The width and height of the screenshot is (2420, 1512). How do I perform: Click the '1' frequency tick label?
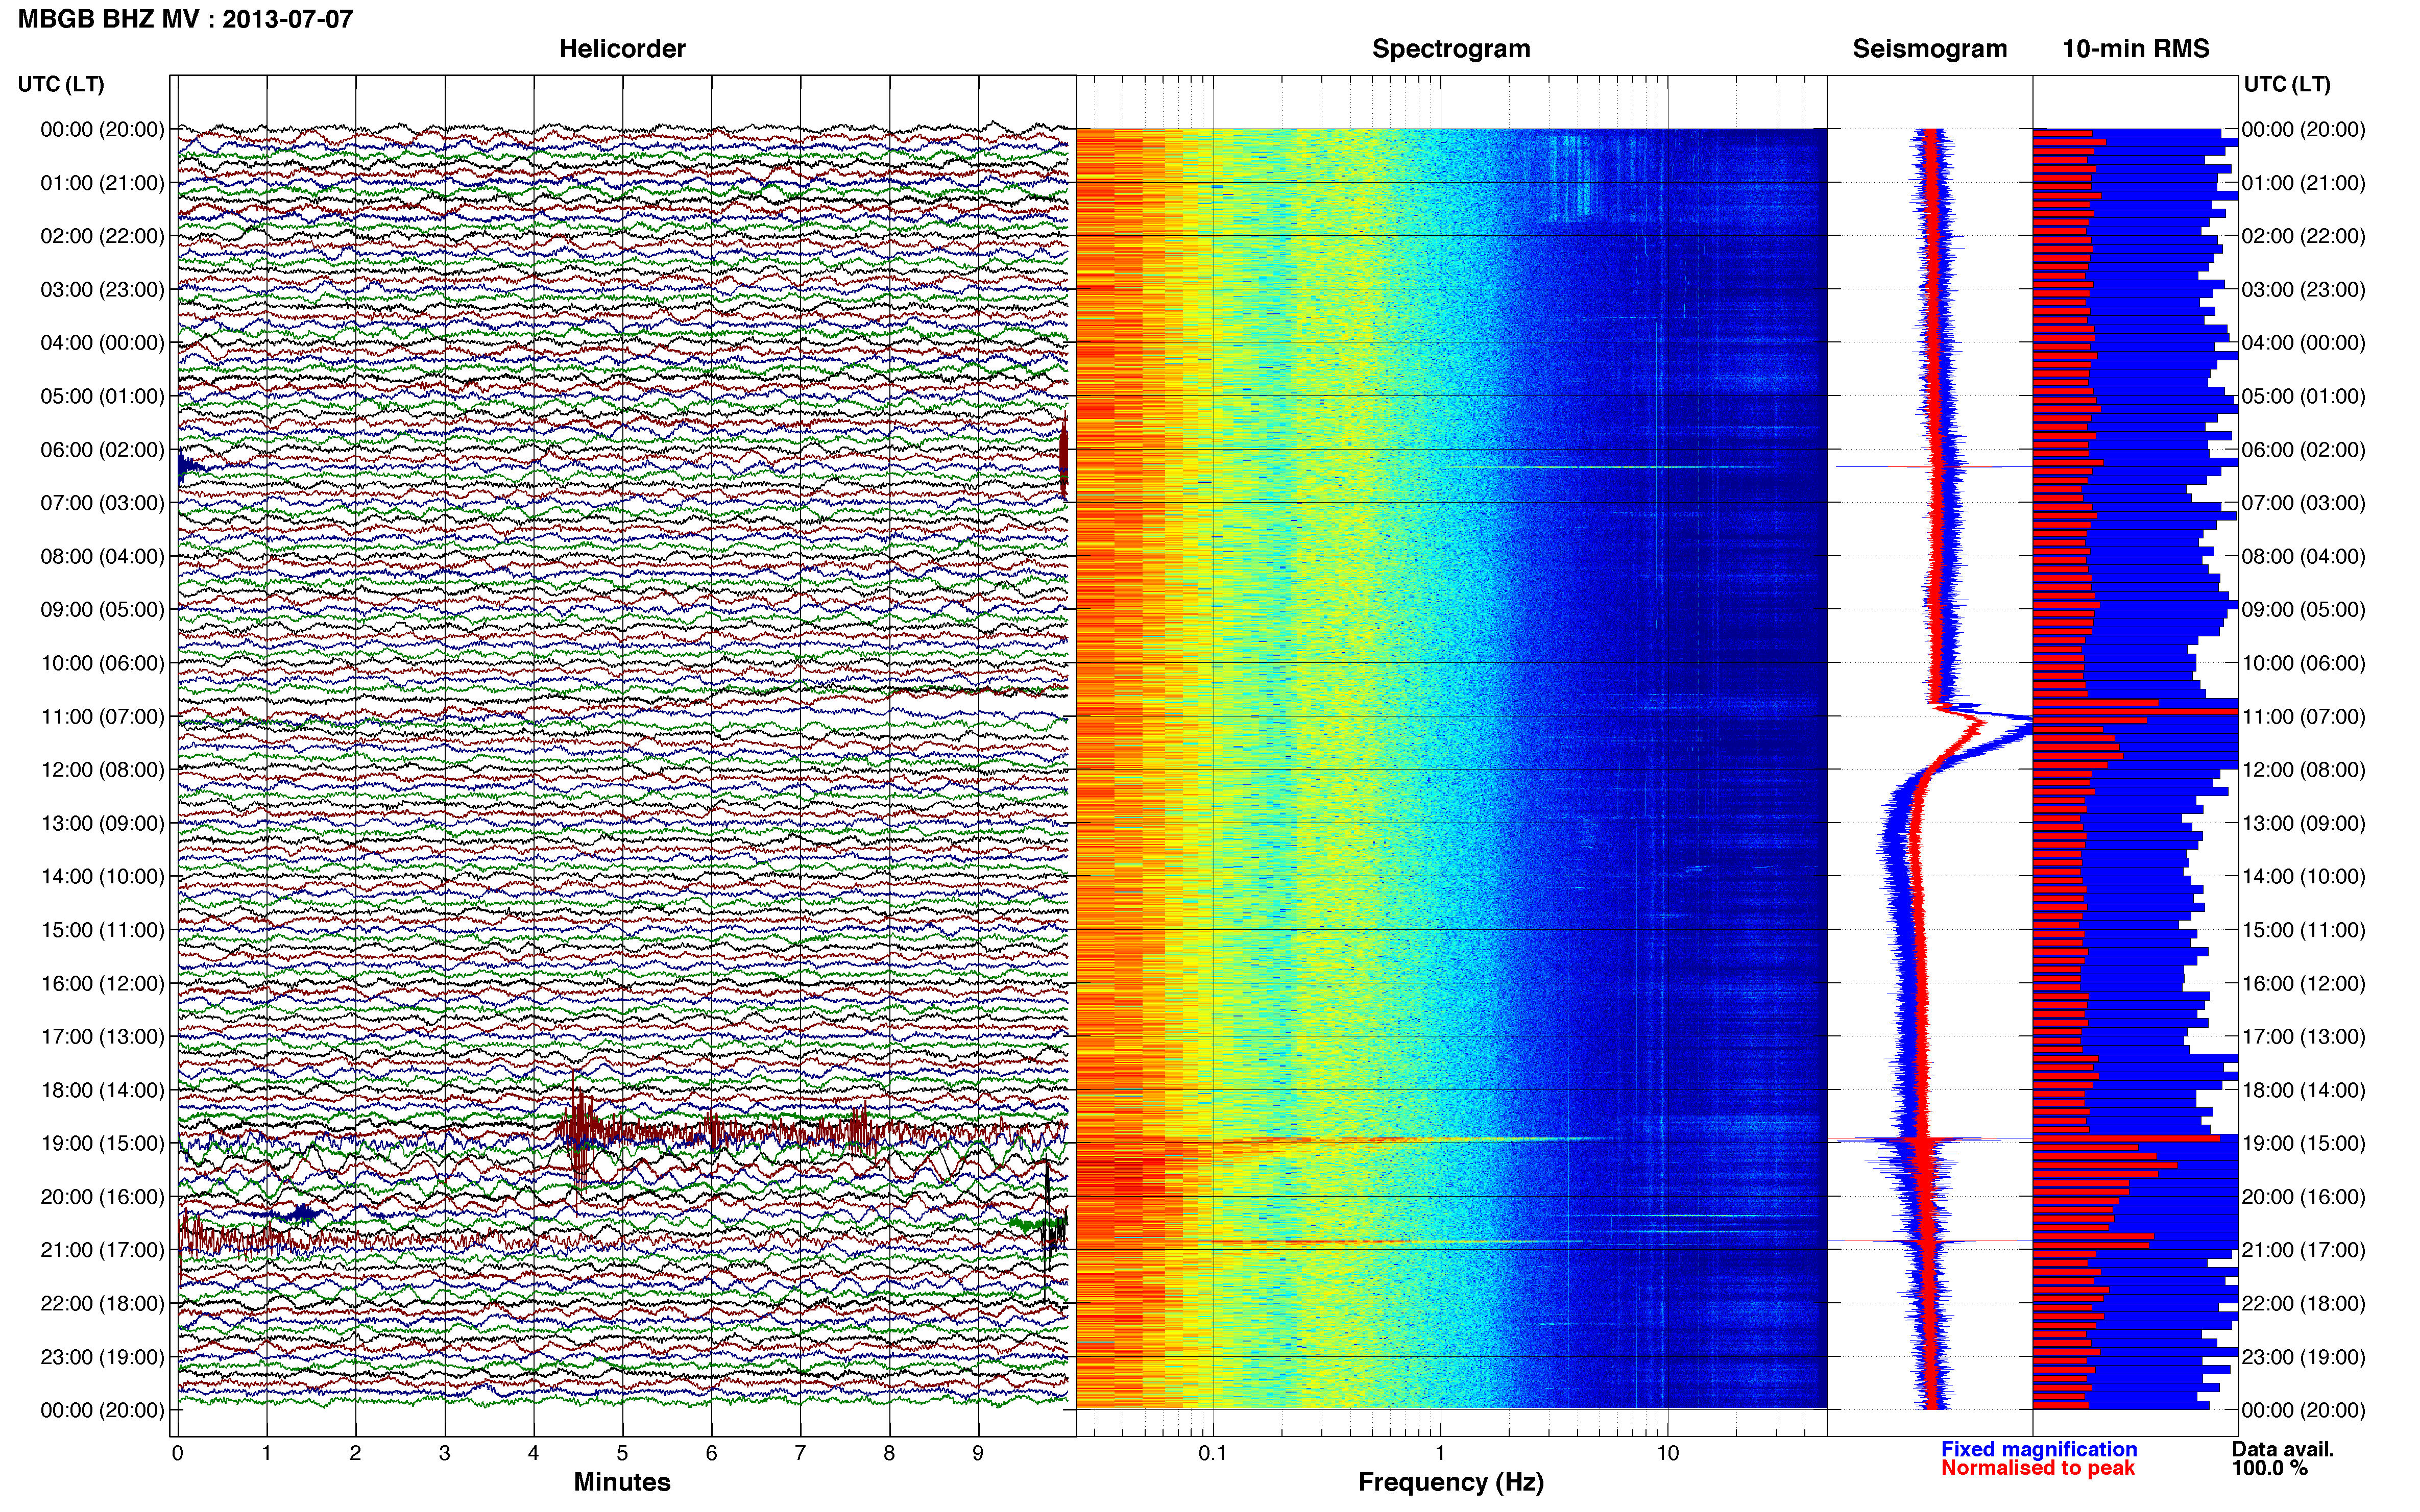(x=1441, y=1453)
